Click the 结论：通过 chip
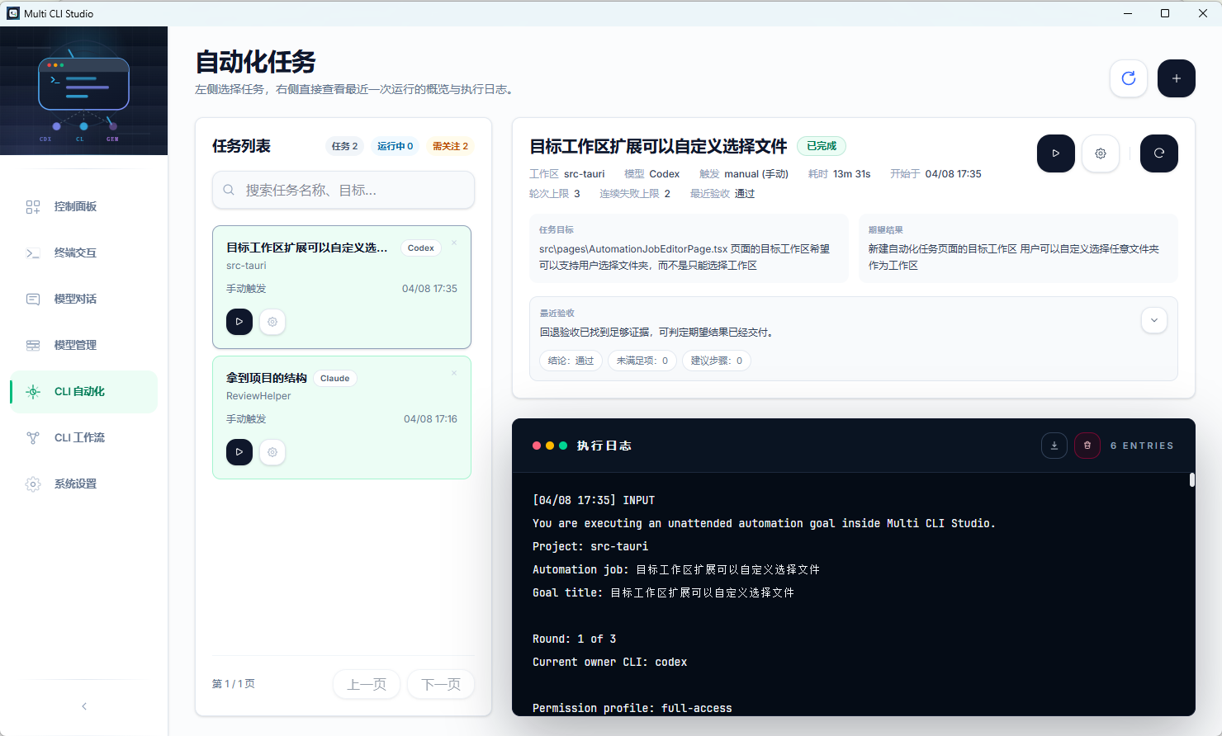 (571, 361)
